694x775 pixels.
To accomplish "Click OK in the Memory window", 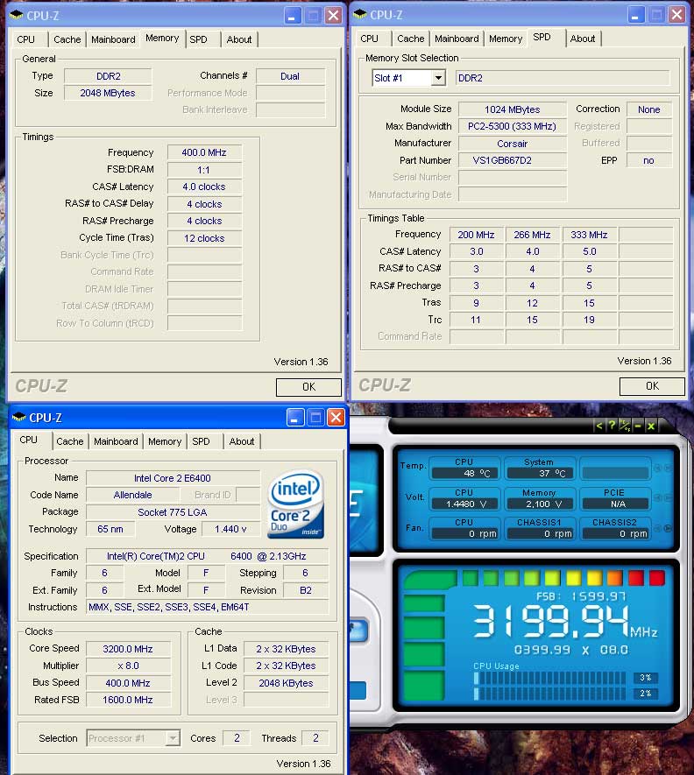I will tap(308, 387).
